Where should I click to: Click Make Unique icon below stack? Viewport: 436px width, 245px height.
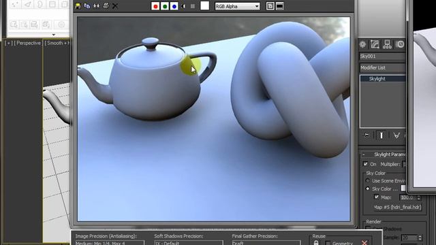click(396, 135)
